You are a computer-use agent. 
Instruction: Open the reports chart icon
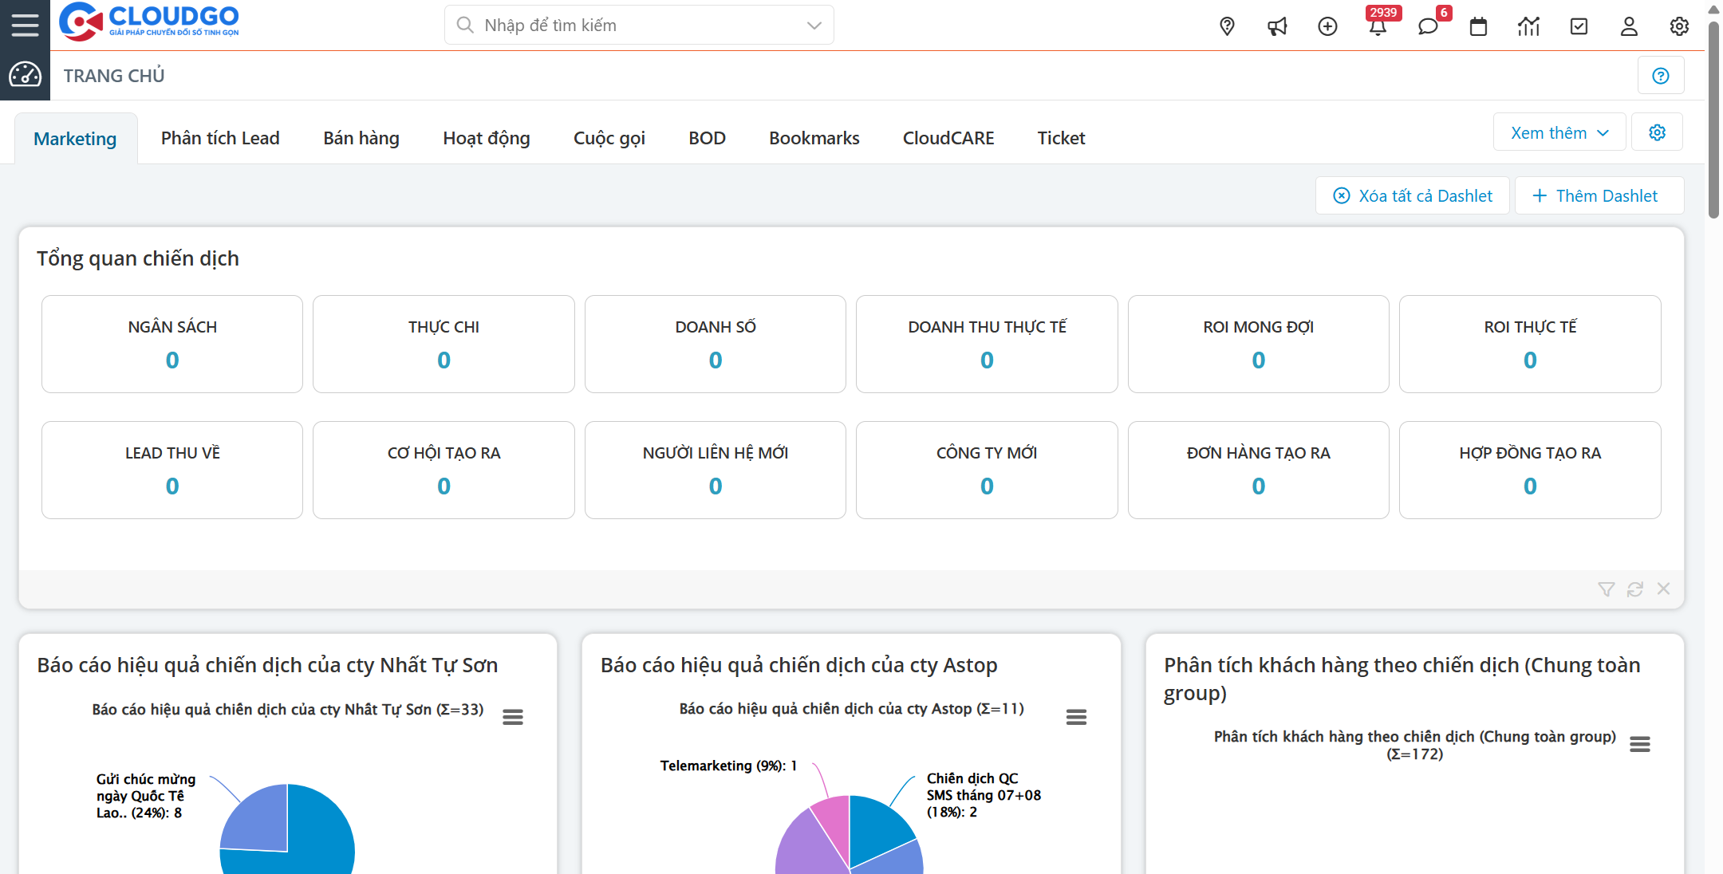click(x=1528, y=26)
